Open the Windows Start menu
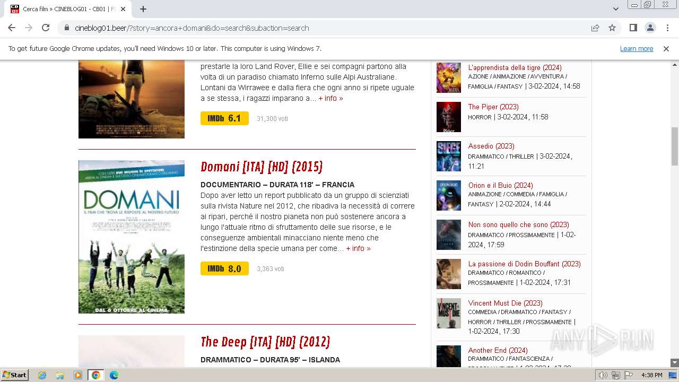 (15, 375)
